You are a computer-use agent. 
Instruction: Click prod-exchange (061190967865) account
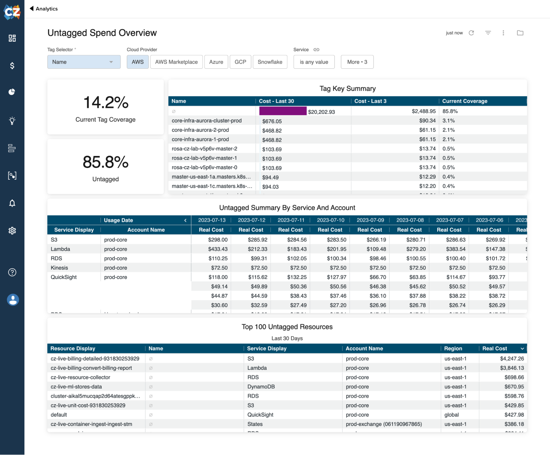click(384, 424)
